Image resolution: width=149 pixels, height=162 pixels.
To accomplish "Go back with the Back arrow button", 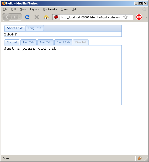I will 7,17.
